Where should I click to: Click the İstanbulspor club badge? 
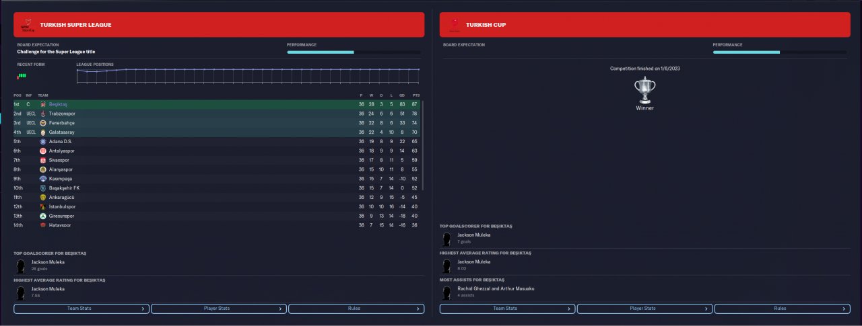tap(43, 206)
